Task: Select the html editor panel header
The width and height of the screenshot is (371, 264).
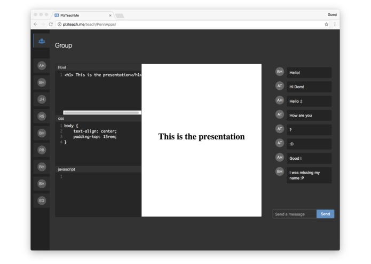Action: pos(98,67)
